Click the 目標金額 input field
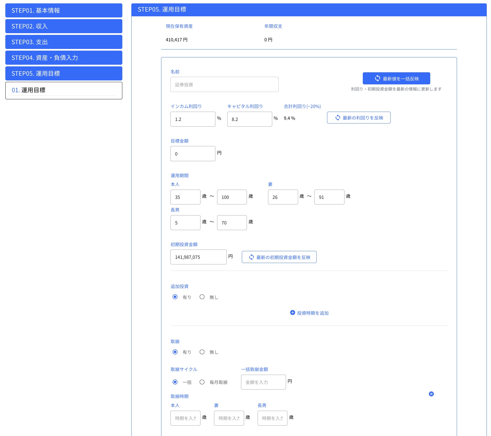 coord(193,154)
